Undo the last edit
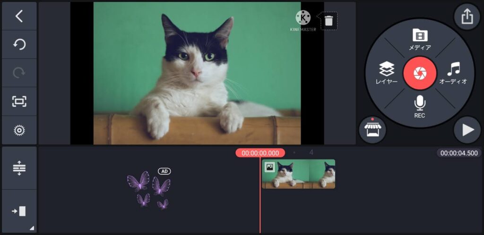The height and width of the screenshot is (235, 484). [x=19, y=44]
